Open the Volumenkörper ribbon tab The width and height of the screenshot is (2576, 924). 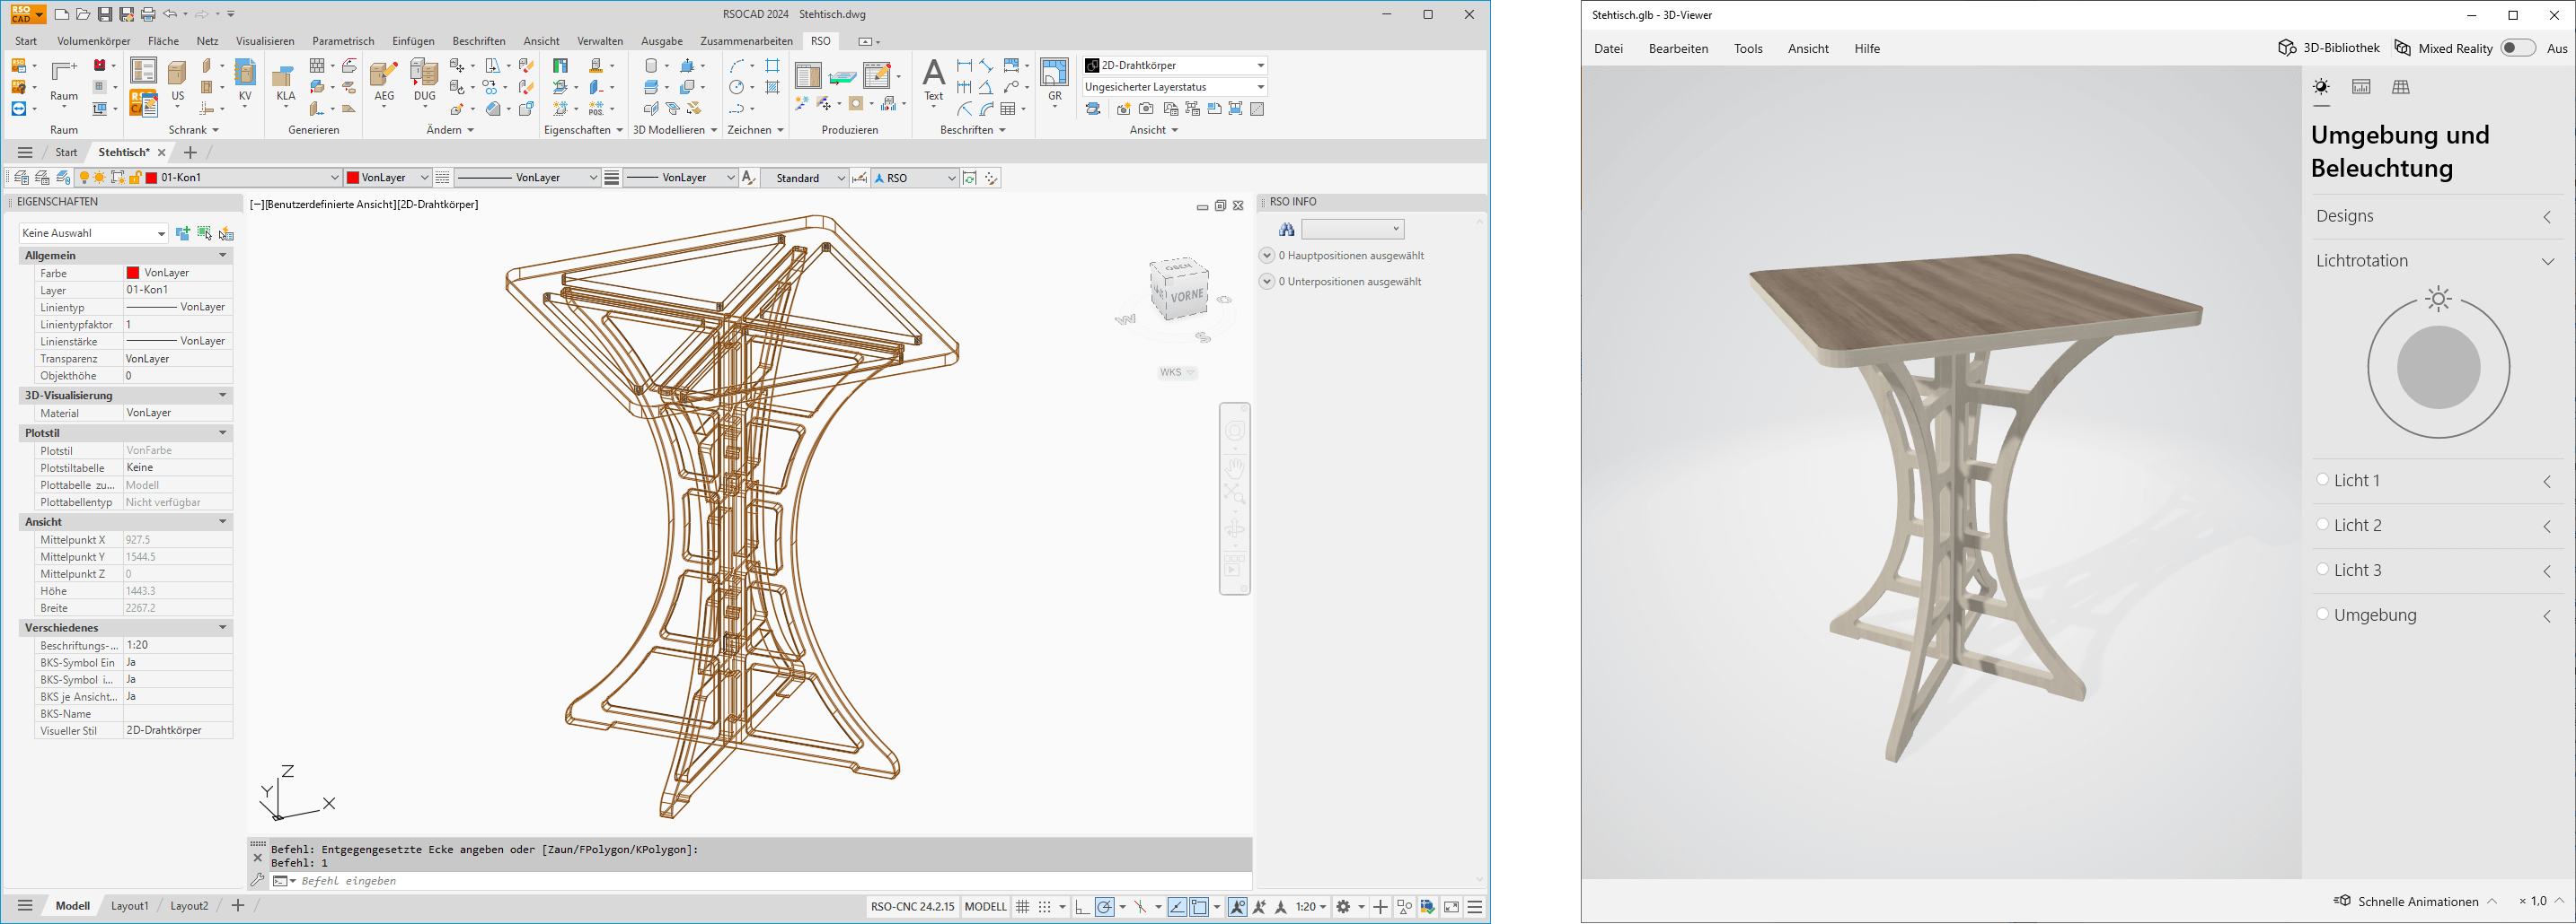click(x=94, y=41)
